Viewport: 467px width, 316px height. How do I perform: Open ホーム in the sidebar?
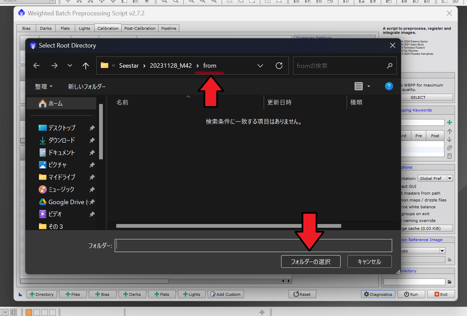coord(61,103)
